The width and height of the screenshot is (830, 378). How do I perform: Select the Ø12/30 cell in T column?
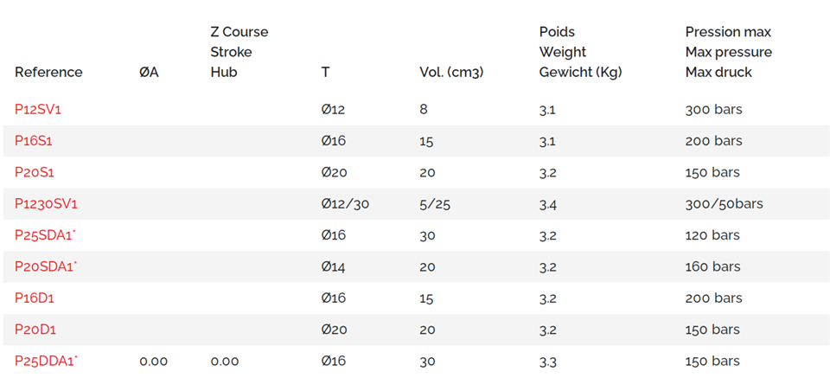point(345,204)
